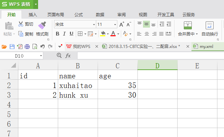
Task: Click the formula bar input field
Action: tap(151, 56)
